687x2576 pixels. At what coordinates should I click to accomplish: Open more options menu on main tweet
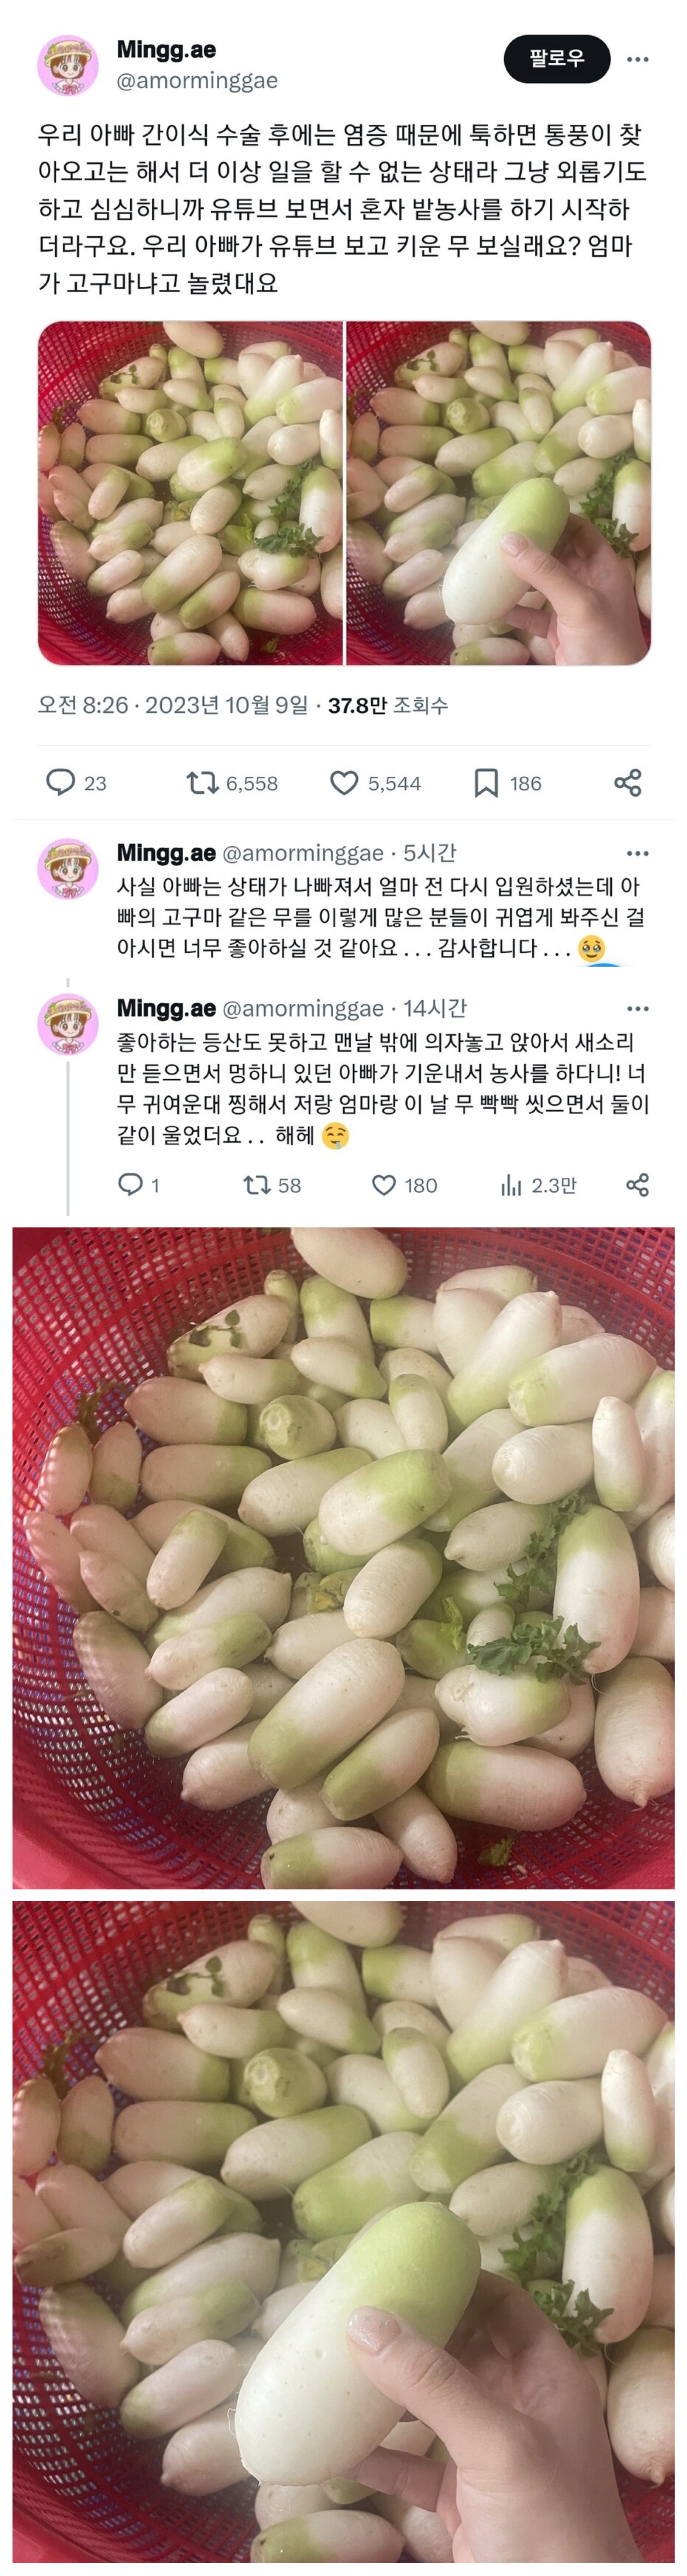[x=637, y=59]
